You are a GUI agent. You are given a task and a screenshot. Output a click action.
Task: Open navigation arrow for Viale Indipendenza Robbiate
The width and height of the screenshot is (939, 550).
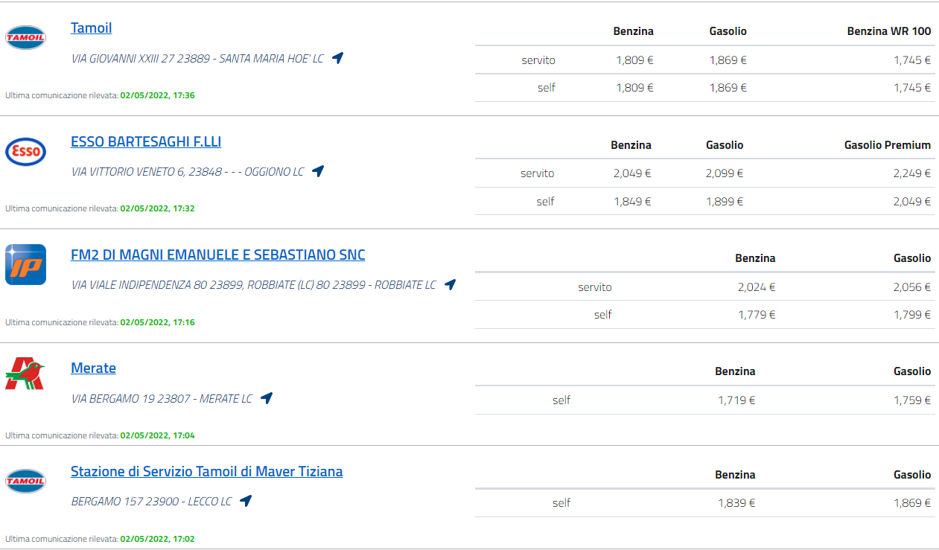coord(450,284)
